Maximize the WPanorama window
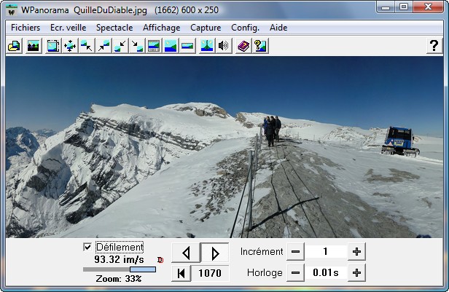The width and height of the screenshot is (449, 292). (404, 7)
